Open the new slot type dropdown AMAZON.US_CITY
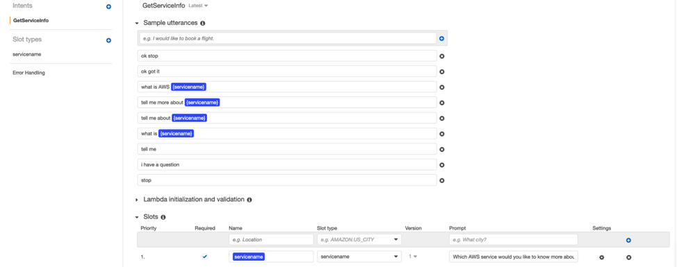 coord(359,239)
